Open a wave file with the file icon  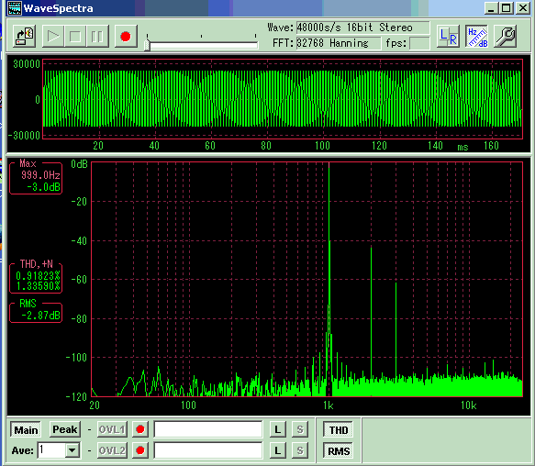click(x=25, y=36)
